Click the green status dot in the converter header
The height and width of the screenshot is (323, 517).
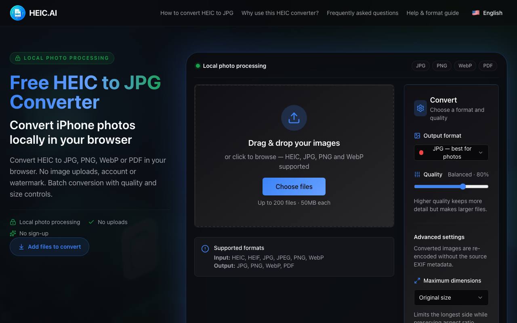tap(198, 66)
